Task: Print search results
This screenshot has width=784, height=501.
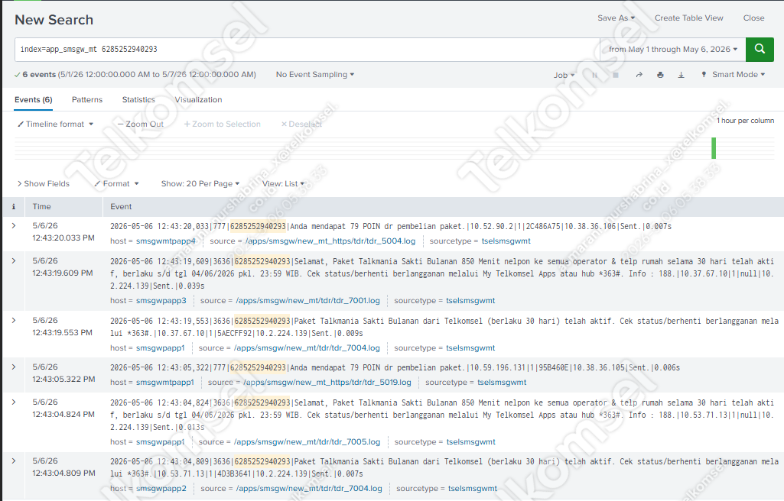Action: point(660,75)
